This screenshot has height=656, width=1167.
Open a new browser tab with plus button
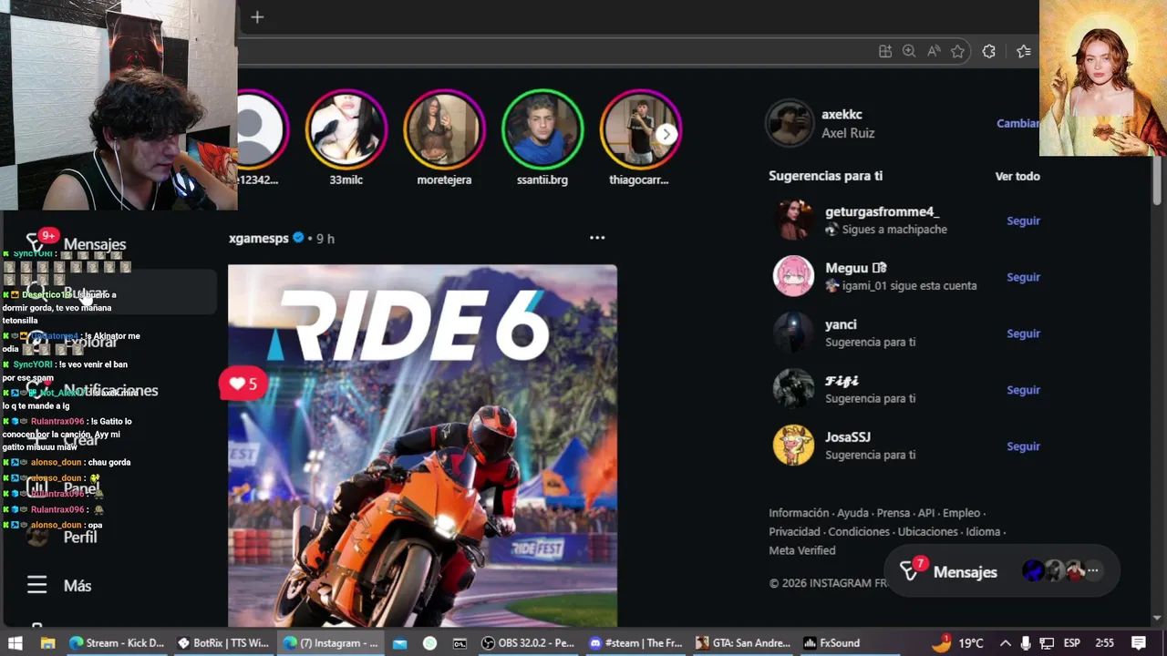coord(257,17)
